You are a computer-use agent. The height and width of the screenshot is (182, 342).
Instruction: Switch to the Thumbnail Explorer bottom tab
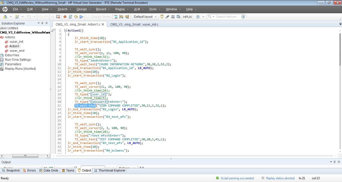click(110, 170)
